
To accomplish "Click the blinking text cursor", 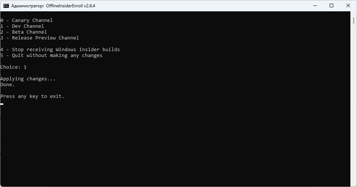I will 2,104.
